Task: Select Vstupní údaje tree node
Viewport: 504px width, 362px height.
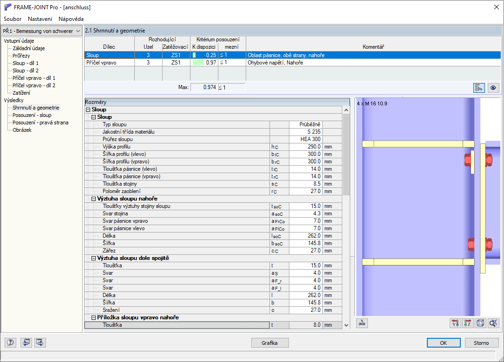Action: pyautogui.click(x=19, y=41)
